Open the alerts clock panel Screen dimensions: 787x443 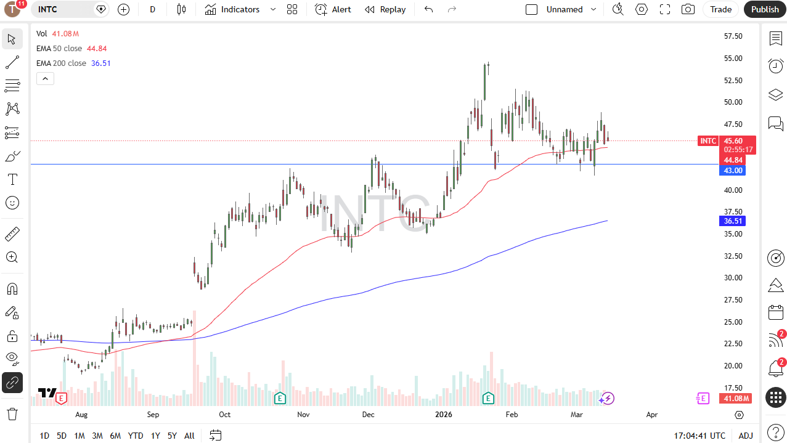coord(775,66)
